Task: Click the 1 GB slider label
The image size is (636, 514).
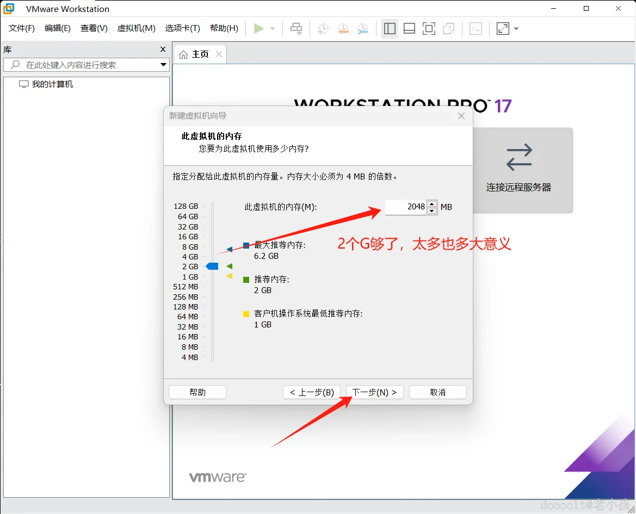Action: [190, 277]
